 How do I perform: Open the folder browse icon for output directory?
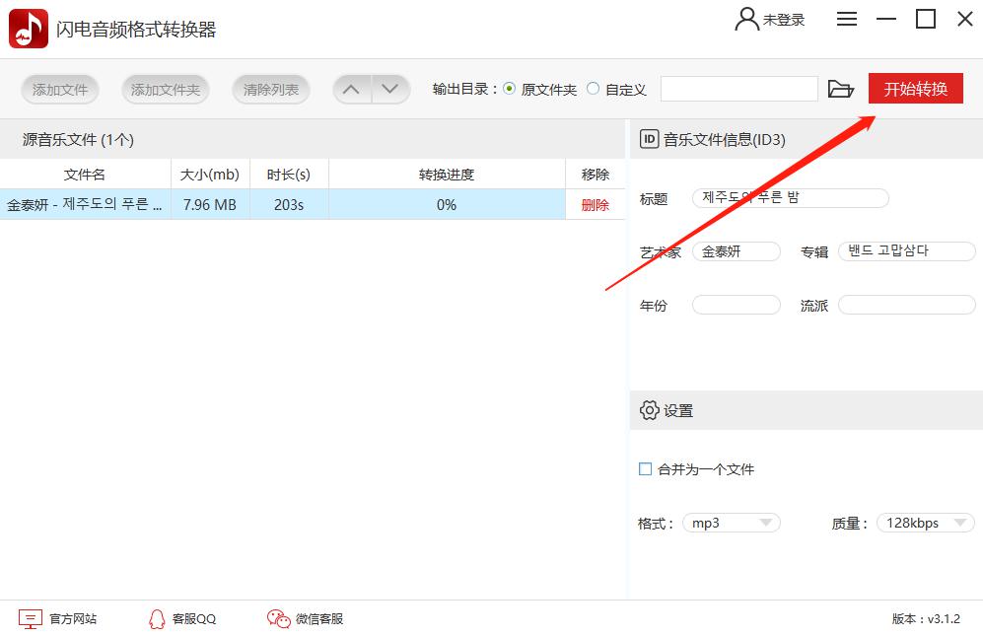pyautogui.click(x=840, y=89)
